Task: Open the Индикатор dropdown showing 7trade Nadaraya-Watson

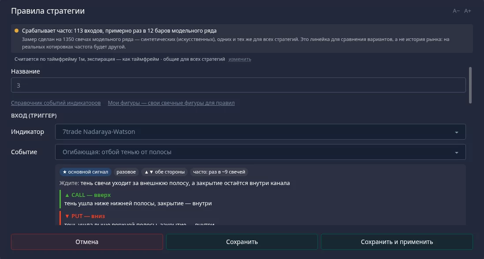Action: point(260,132)
